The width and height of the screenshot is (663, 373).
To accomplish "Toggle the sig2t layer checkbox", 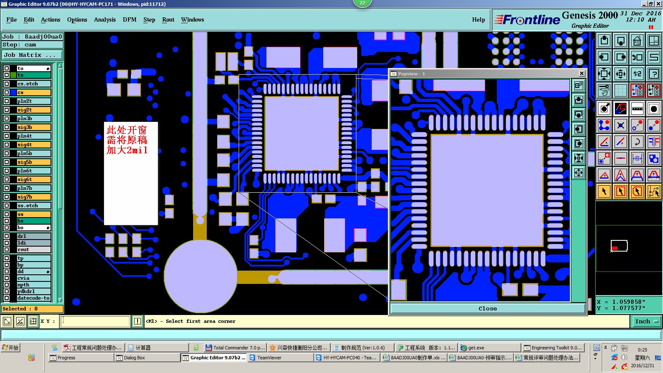I will click(7, 110).
